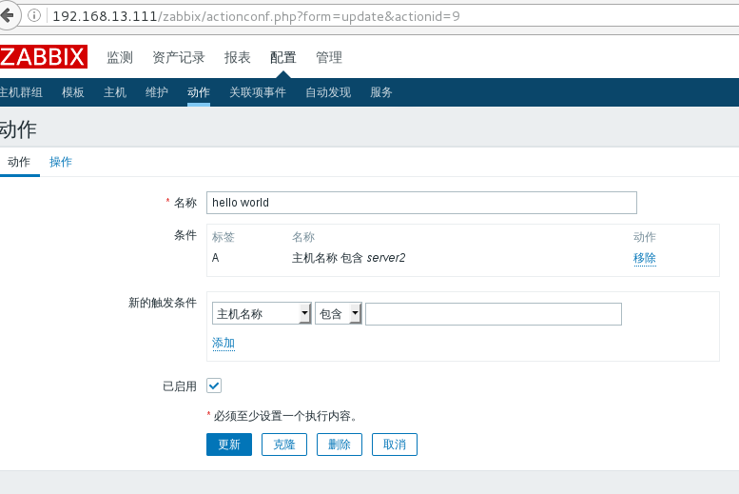Open the 配置 top menu

(x=282, y=57)
